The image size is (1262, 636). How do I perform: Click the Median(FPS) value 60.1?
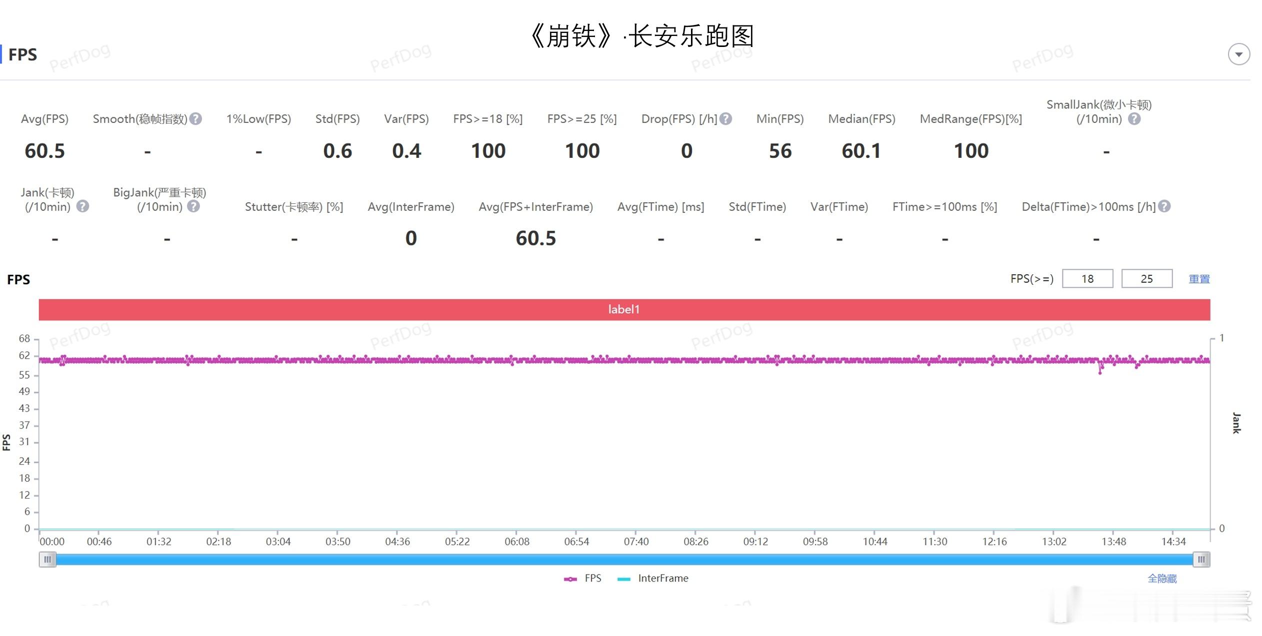[861, 151]
